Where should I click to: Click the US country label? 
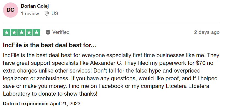click(x=55, y=13)
